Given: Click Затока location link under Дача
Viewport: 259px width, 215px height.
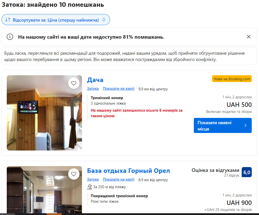Looking at the screenshot, I should click(93, 89).
